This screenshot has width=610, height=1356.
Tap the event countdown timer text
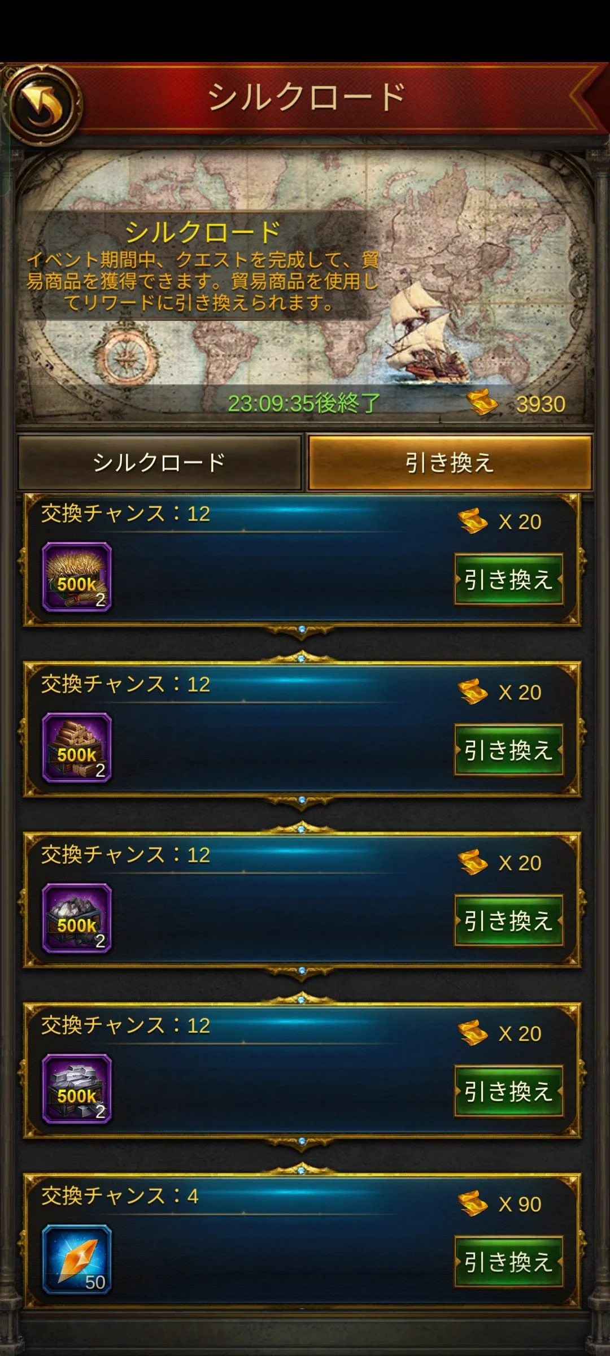coord(304,403)
